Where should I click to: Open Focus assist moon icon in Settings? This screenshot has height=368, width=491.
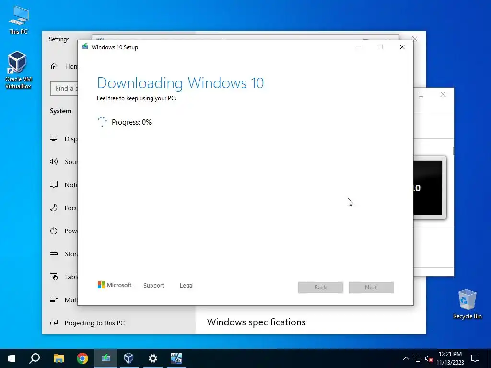pos(54,207)
